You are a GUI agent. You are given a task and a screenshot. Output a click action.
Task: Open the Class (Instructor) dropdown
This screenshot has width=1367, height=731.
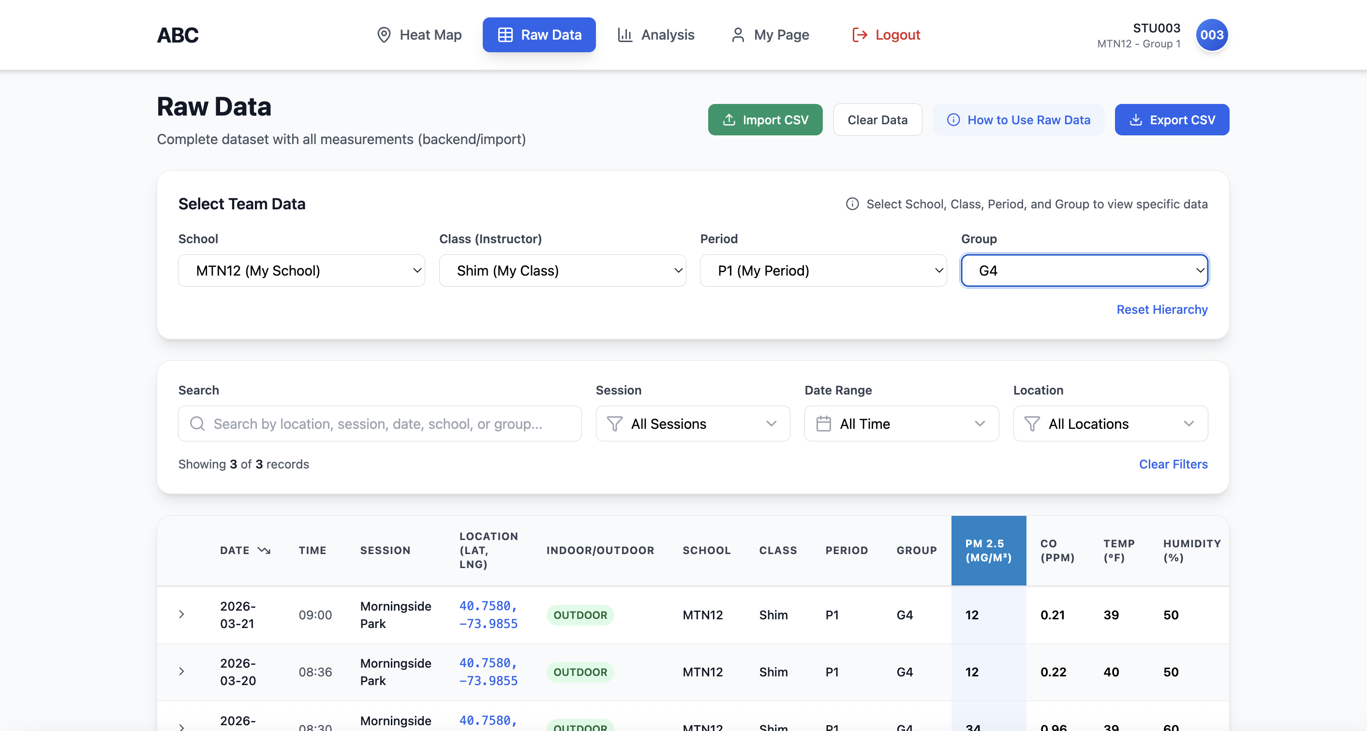tap(562, 271)
